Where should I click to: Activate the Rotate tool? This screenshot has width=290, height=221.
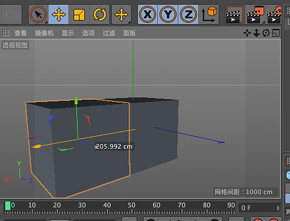point(100,15)
